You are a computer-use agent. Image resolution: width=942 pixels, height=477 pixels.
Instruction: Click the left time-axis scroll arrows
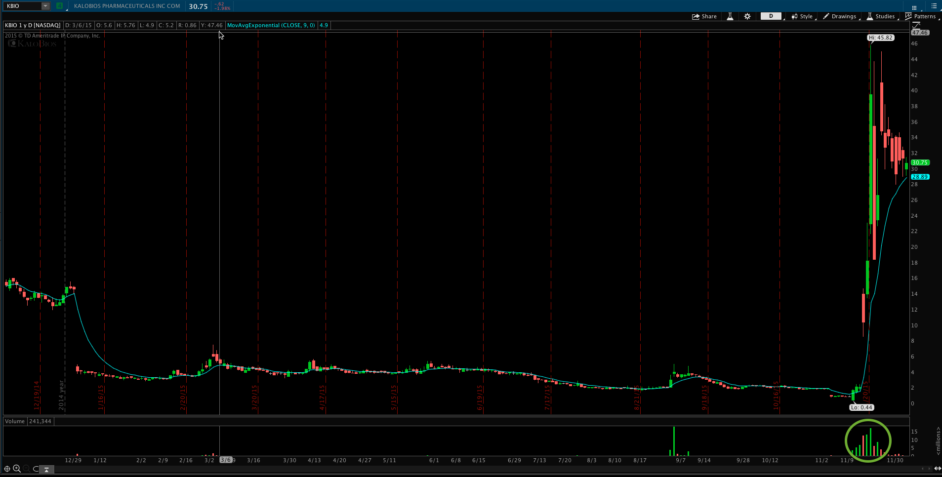(x=924, y=469)
